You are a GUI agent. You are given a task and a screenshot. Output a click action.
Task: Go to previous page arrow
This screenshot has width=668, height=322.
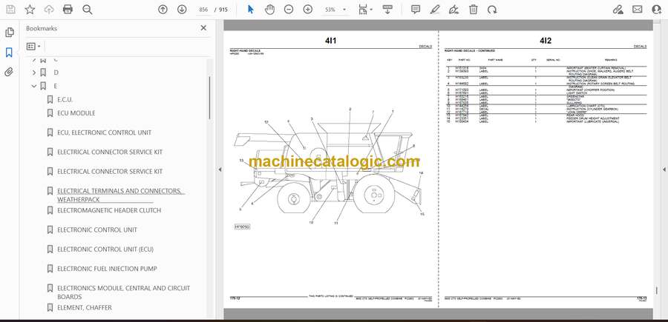pos(163,10)
